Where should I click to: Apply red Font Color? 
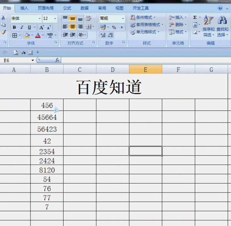pyautogui.click(x=38, y=35)
